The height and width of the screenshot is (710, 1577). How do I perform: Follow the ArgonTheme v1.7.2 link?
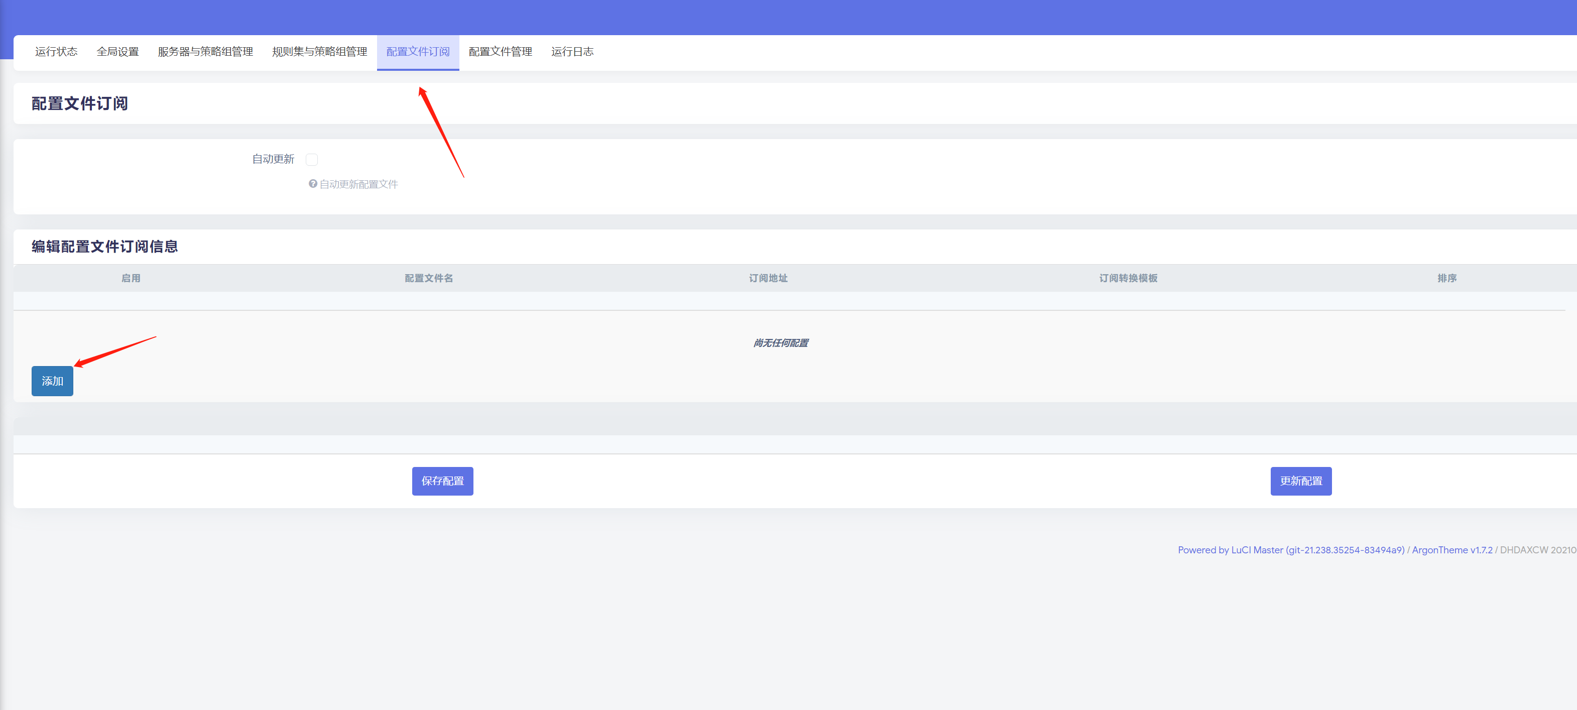pyautogui.click(x=1451, y=550)
